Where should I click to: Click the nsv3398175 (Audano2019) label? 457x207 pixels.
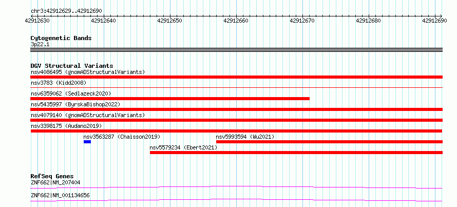tap(66, 126)
